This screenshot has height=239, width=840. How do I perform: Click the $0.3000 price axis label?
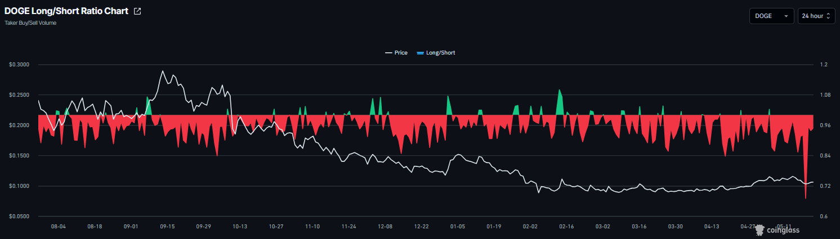point(19,65)
